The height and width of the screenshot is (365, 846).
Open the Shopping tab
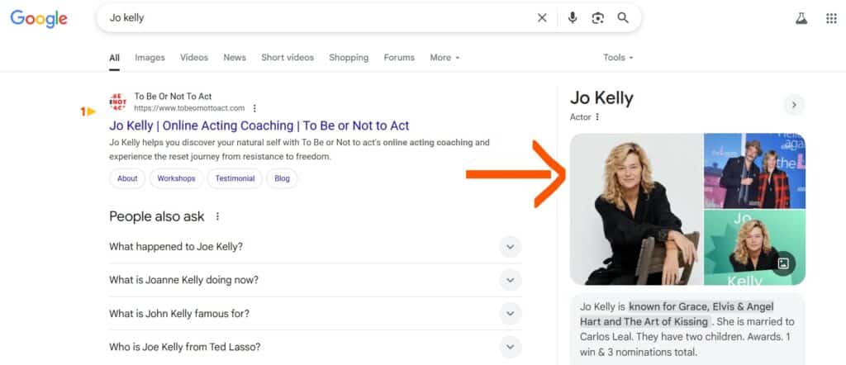coord(349,57)
